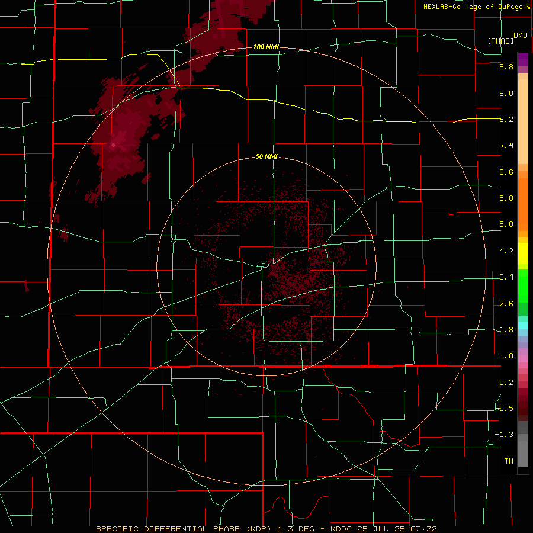Click the 2.6 value on the color scale
Screen dimensions: 533x533
tap(506, 304)
